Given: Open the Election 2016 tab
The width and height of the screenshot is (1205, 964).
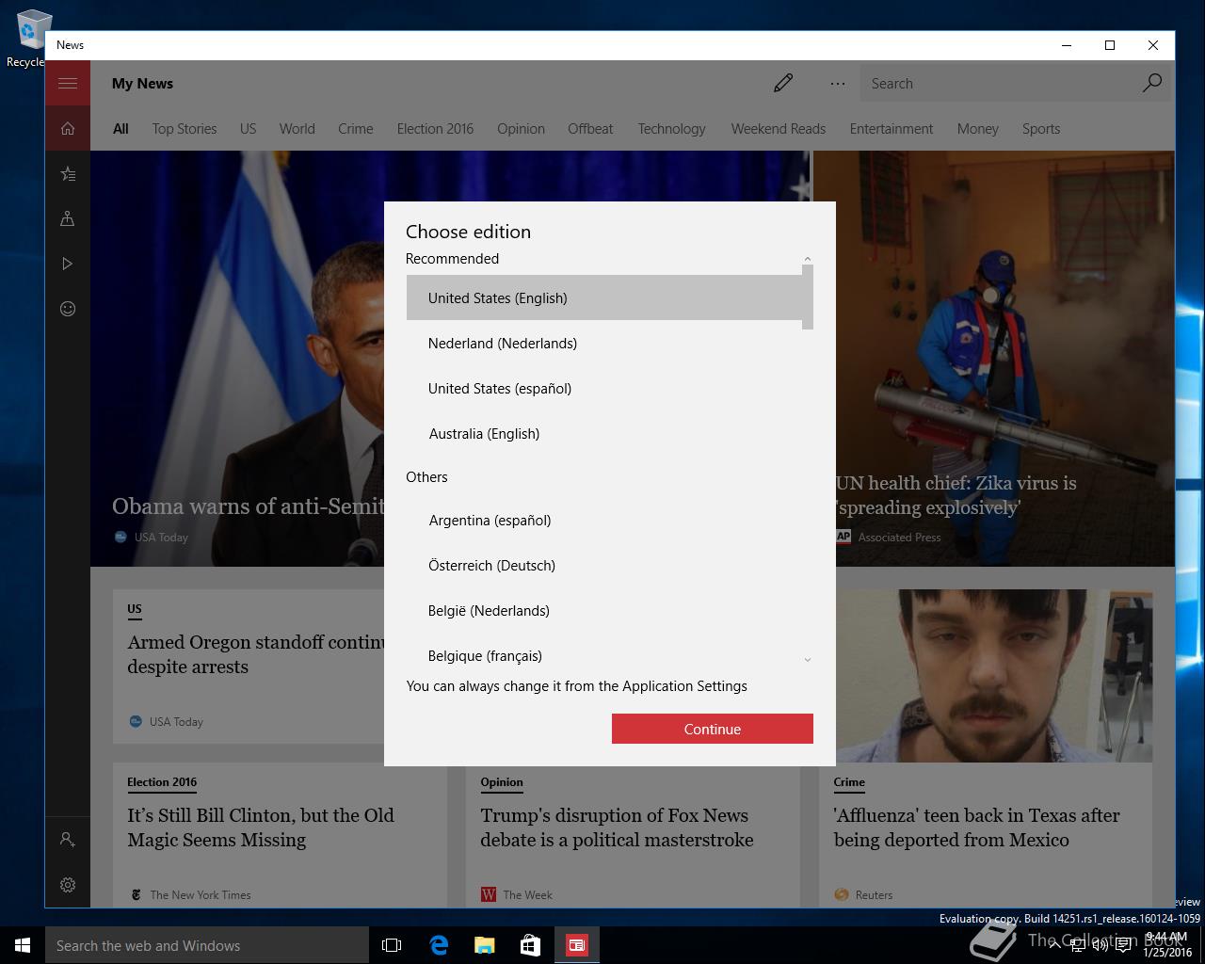Looking at the screenshot, I should [435, 129].
